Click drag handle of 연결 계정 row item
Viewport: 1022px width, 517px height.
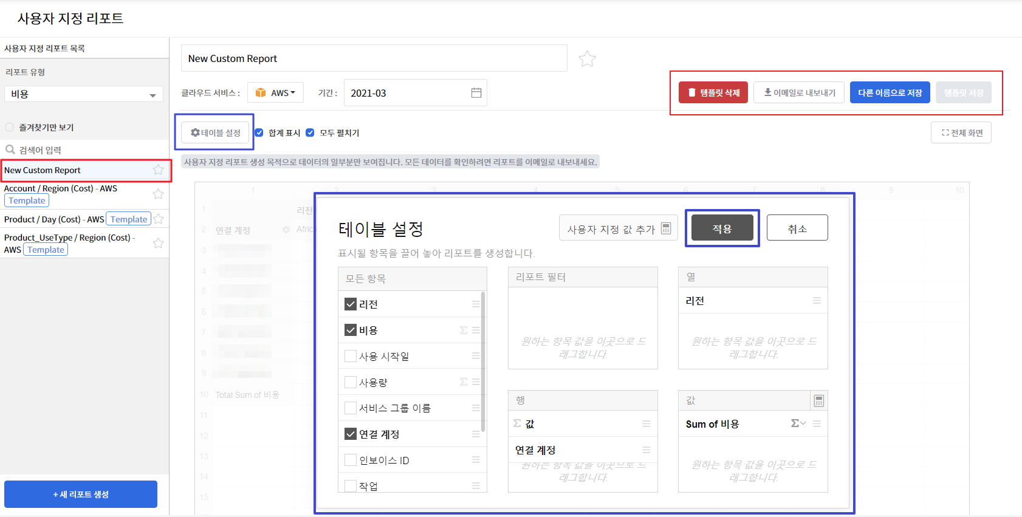(646, 450)
